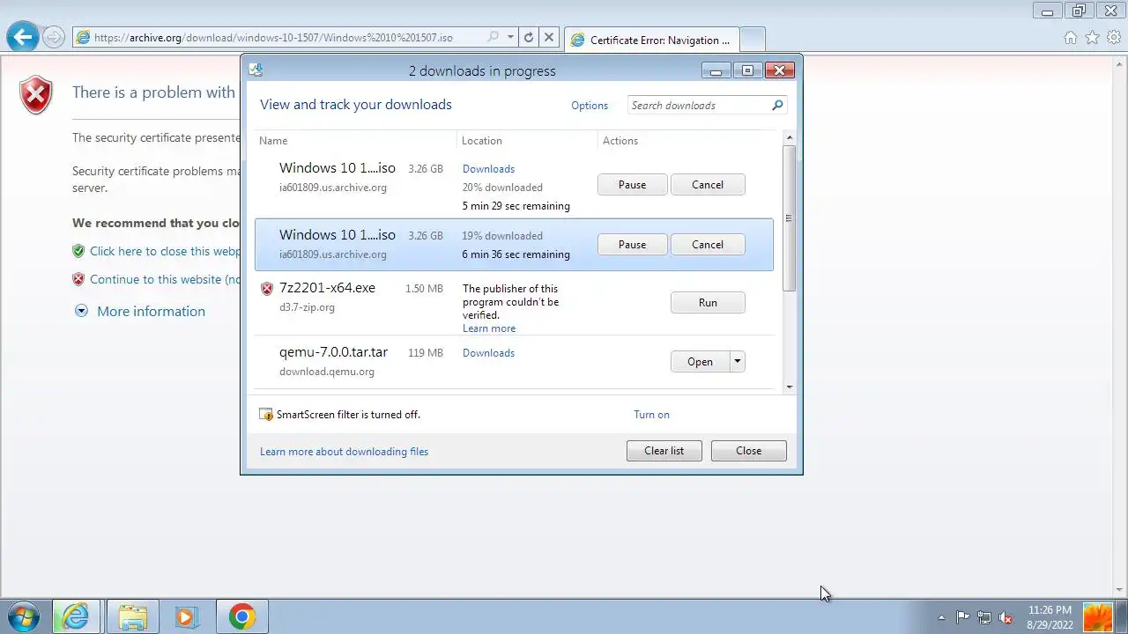Open the qemu-7.0.0.tar.tar file
1128x634 pixels.
click(700, 362)
